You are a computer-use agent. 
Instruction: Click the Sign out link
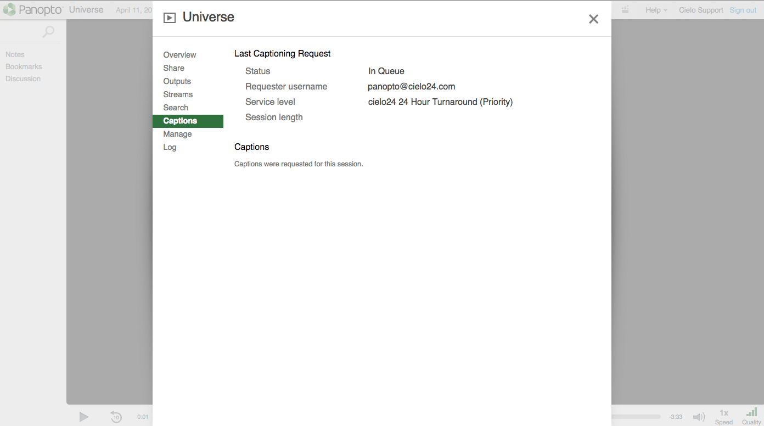pos(743,10)
